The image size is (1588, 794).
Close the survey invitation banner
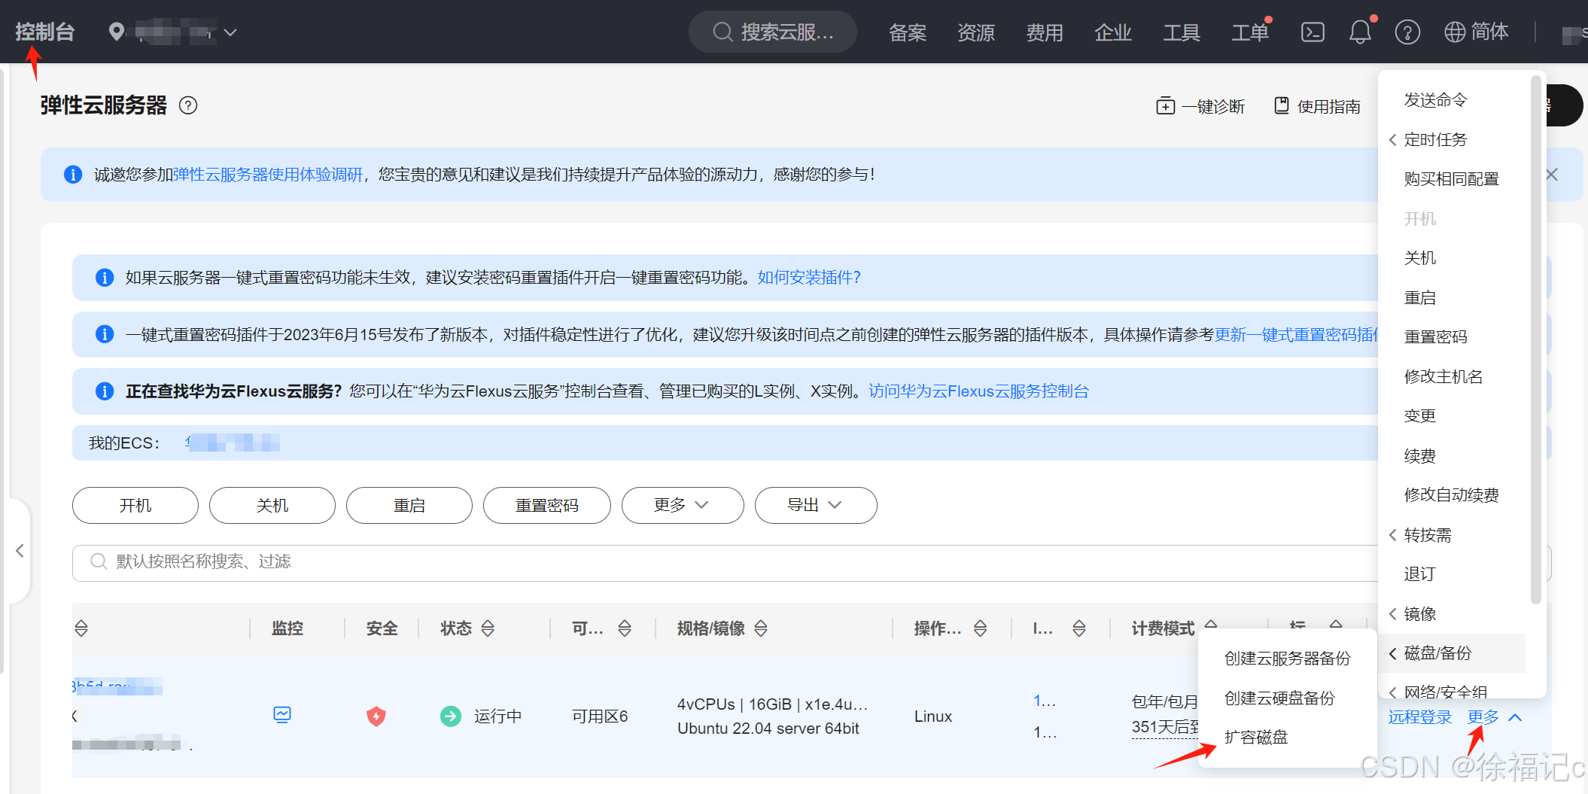(1552, 175)
